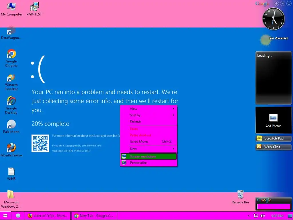Click the analog clock gadget

pyautogui.click(x=273, y=19)
